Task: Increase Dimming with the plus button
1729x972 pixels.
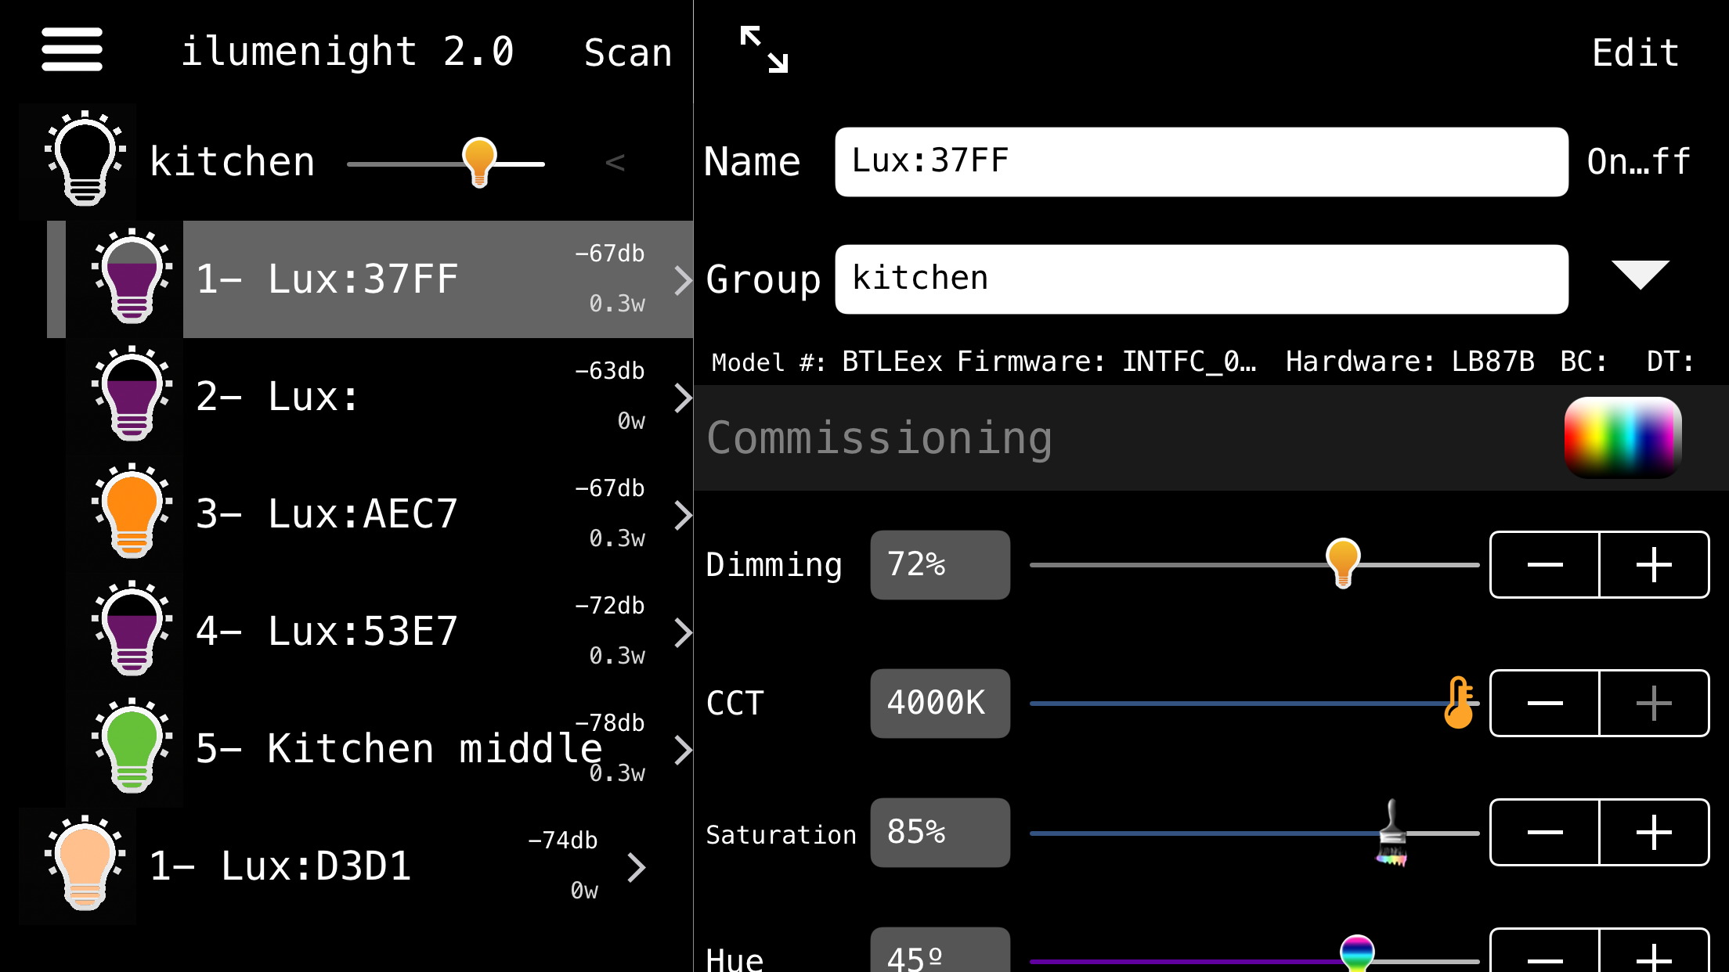Action: pyautogui.click(x=1654, y=564)
